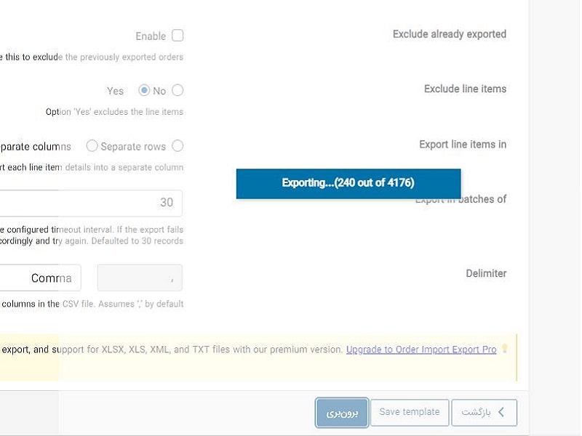Choose the Separate rows radio button
This screenshot has width=582, height=436.
point(178,146)
